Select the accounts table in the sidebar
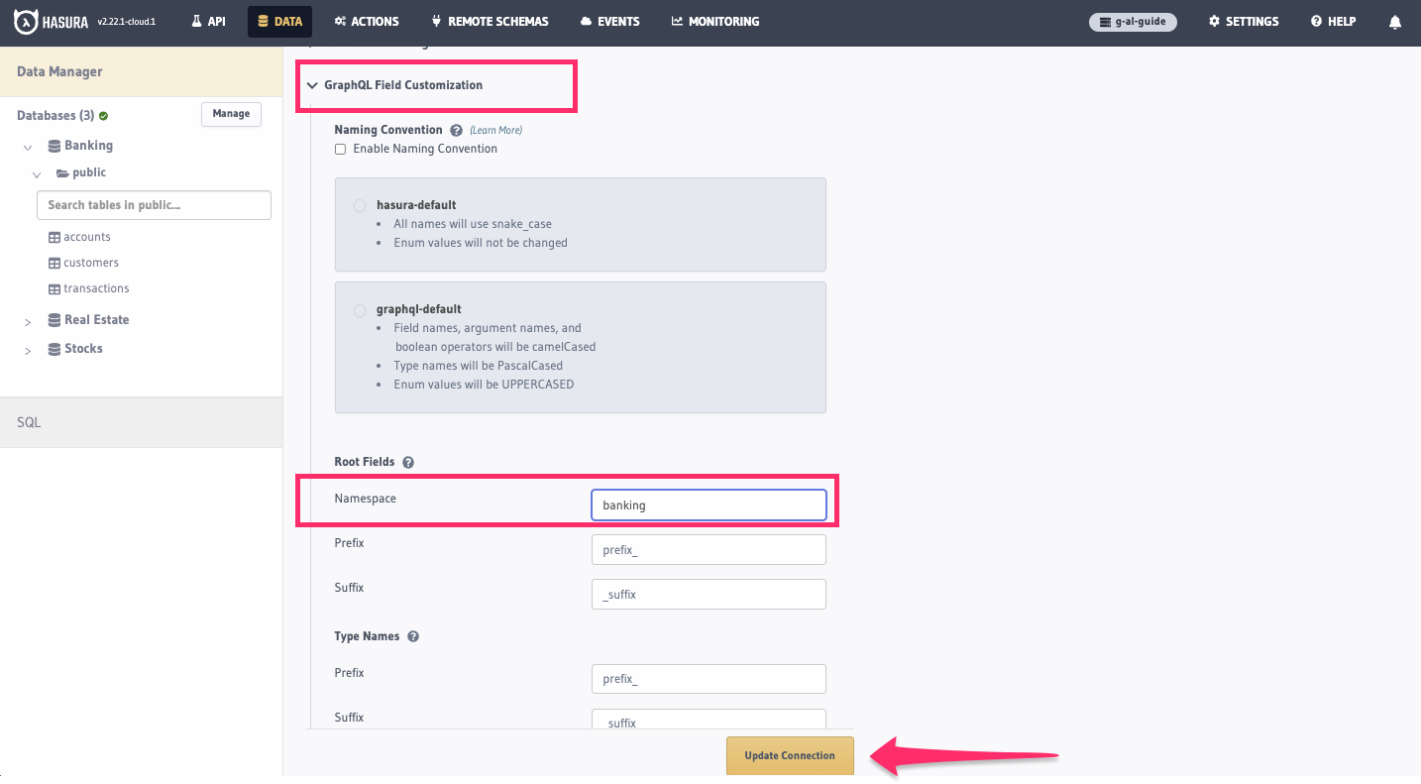 click(x=86, y=236)
